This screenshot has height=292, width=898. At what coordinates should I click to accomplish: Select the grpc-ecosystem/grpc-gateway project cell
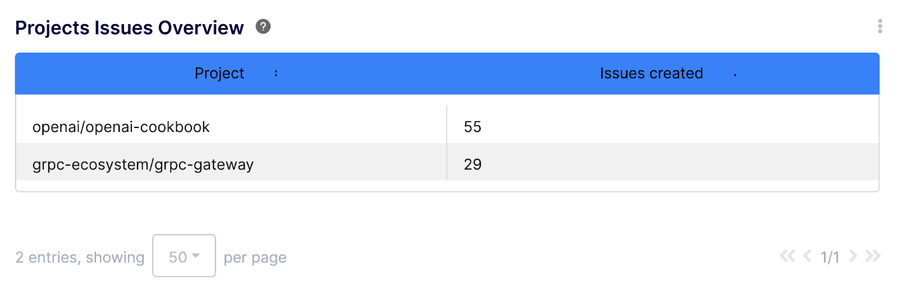tap(143, 165)
